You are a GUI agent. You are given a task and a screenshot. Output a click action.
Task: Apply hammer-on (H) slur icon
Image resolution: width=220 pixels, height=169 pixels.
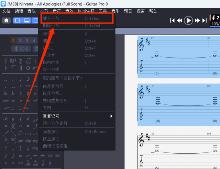pos(6,141)
